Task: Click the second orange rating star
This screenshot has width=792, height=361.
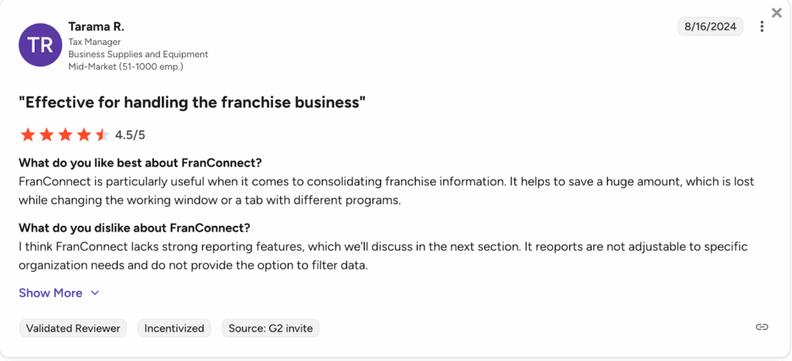Action: 46,135
